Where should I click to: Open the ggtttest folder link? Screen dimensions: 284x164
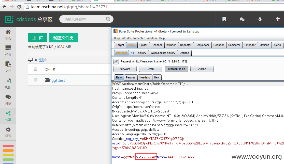[58, 80]
